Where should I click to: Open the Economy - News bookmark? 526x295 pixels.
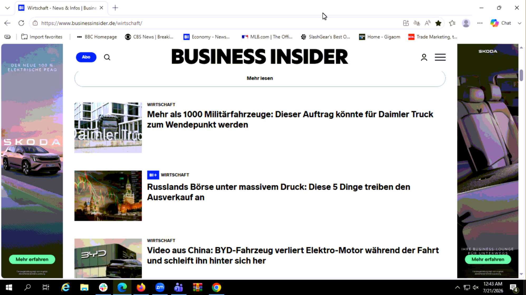click(207, 37)
